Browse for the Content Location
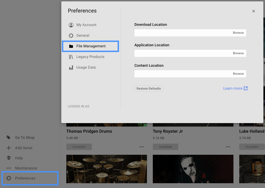The image size is (265, 188). coord(238,74)
